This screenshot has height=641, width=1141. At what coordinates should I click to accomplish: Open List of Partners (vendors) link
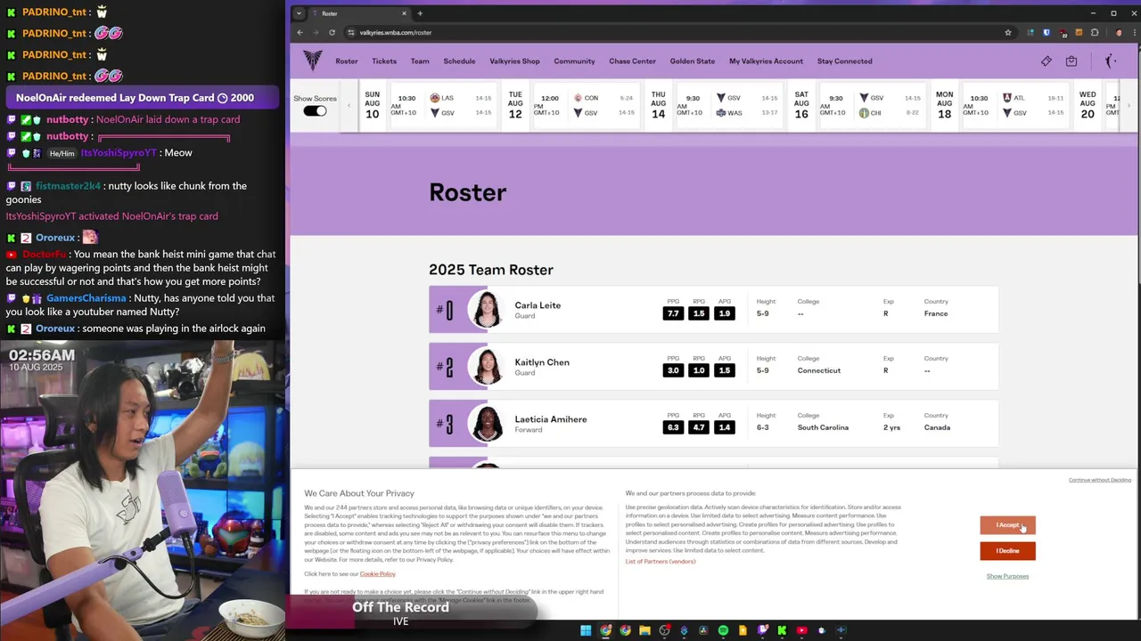coord(661,562)
